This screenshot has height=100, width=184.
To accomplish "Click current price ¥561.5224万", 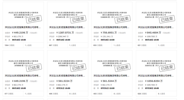I will 64,81.
